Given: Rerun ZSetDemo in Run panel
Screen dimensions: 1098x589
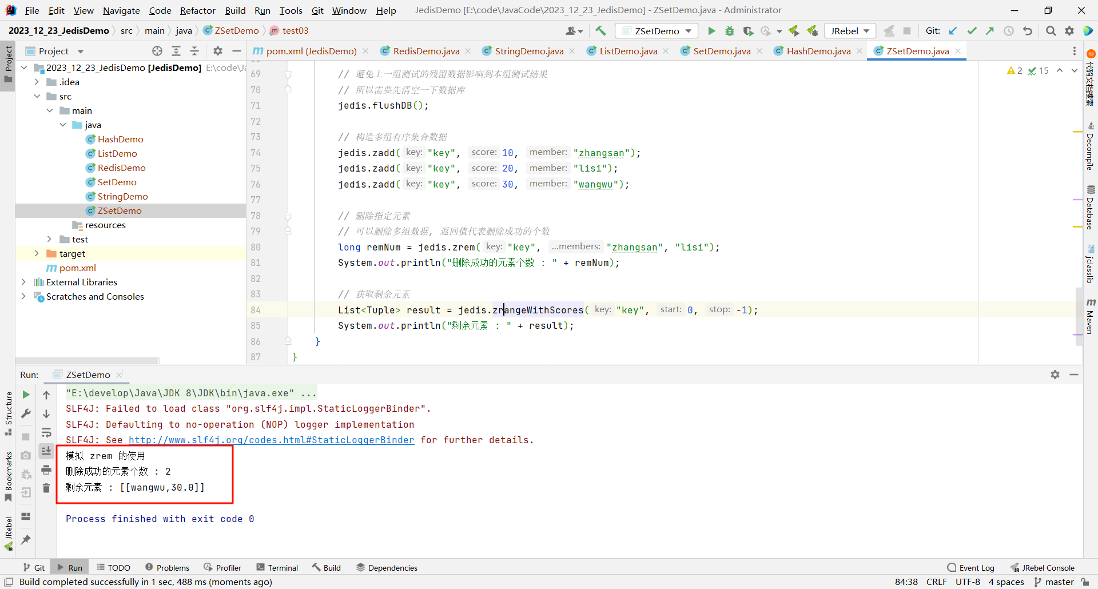Looking at the screenshot, I should click(x=26, y=395).
